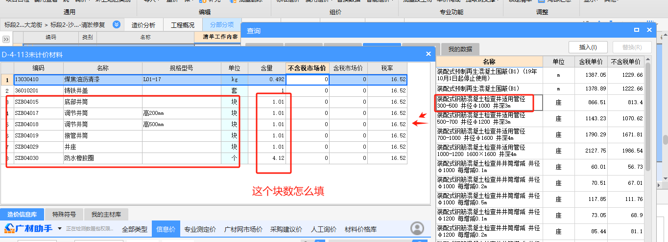The image size is (668, 242).
Task: Click the 税率 column header
Action: click(x=387, y=68)
